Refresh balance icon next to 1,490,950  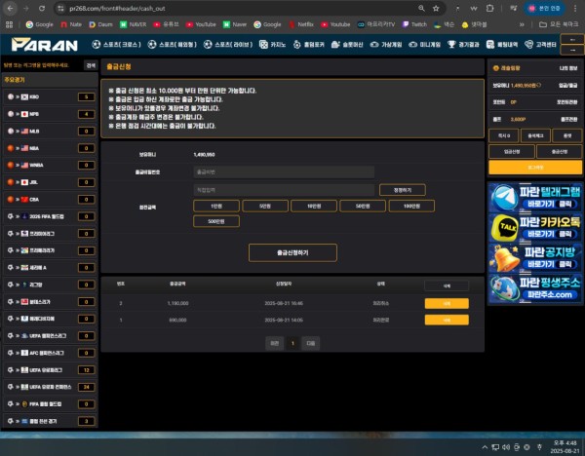pos(538,86)
